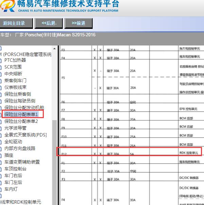This screenshot has width=204, height=205.
Task: Open the 线束和RDK控制单元 tree entry
Action: point(20,202)
